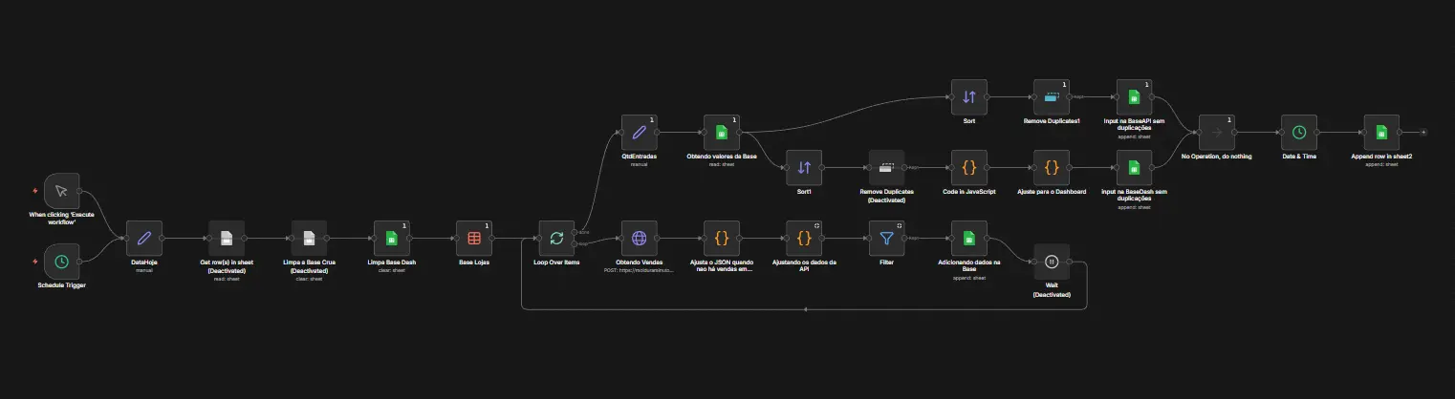1455x399 pixels.
Task: Select the deactivated 'Remove Duplicates' node
Action: click(x=886, y=167)
